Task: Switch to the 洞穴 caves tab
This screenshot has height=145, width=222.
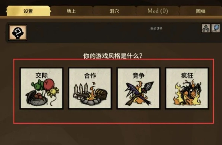Action: (114, 11)
